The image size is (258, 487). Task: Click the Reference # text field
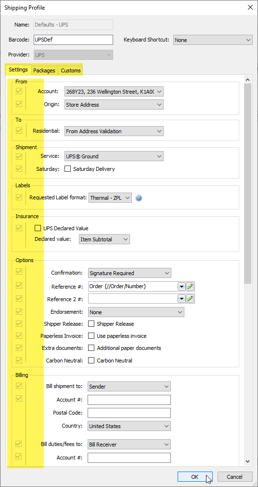[132, 286]
